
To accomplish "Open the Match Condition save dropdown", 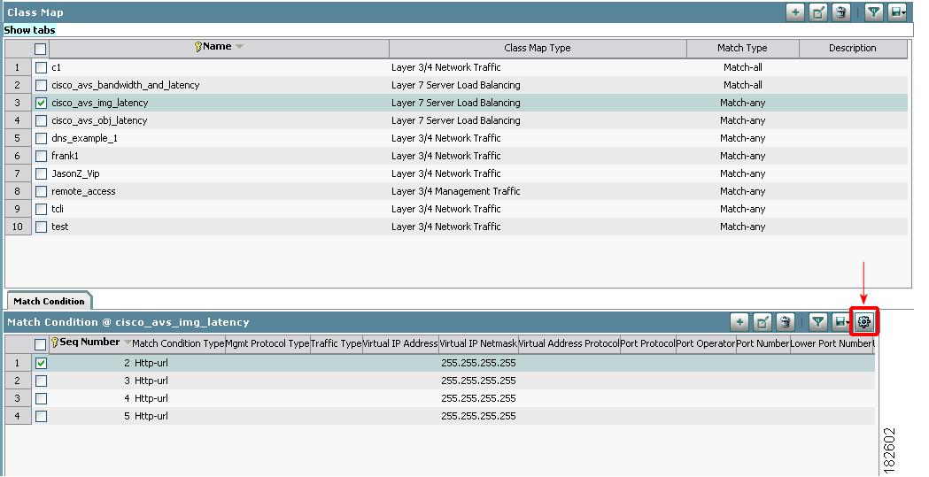I will (x=841, y=322).
